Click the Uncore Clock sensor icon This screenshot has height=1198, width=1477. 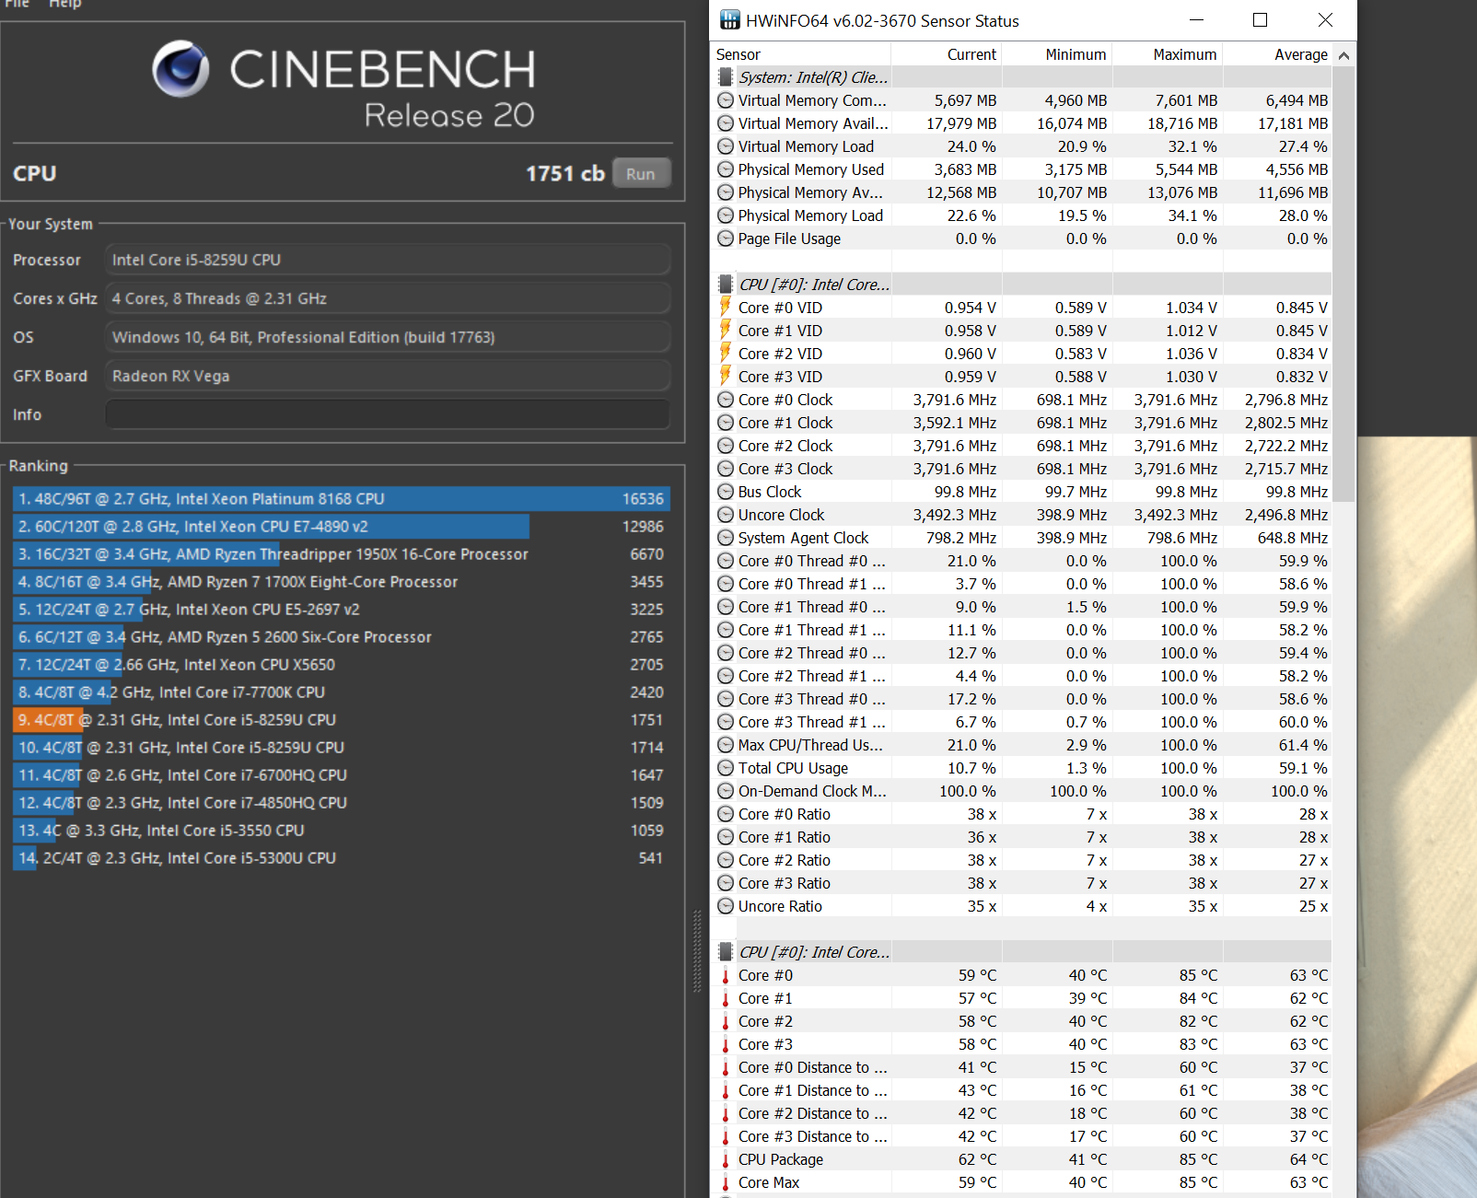726,515
